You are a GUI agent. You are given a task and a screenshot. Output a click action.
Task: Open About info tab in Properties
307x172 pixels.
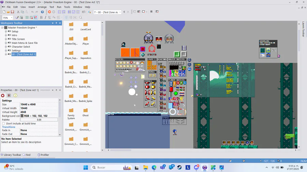(x=15, y=96)
